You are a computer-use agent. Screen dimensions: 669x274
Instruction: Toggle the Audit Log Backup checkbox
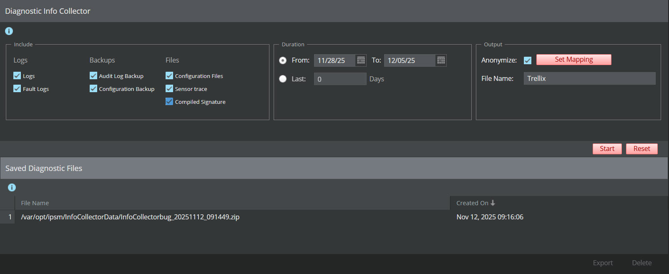(x=93, y=75)
